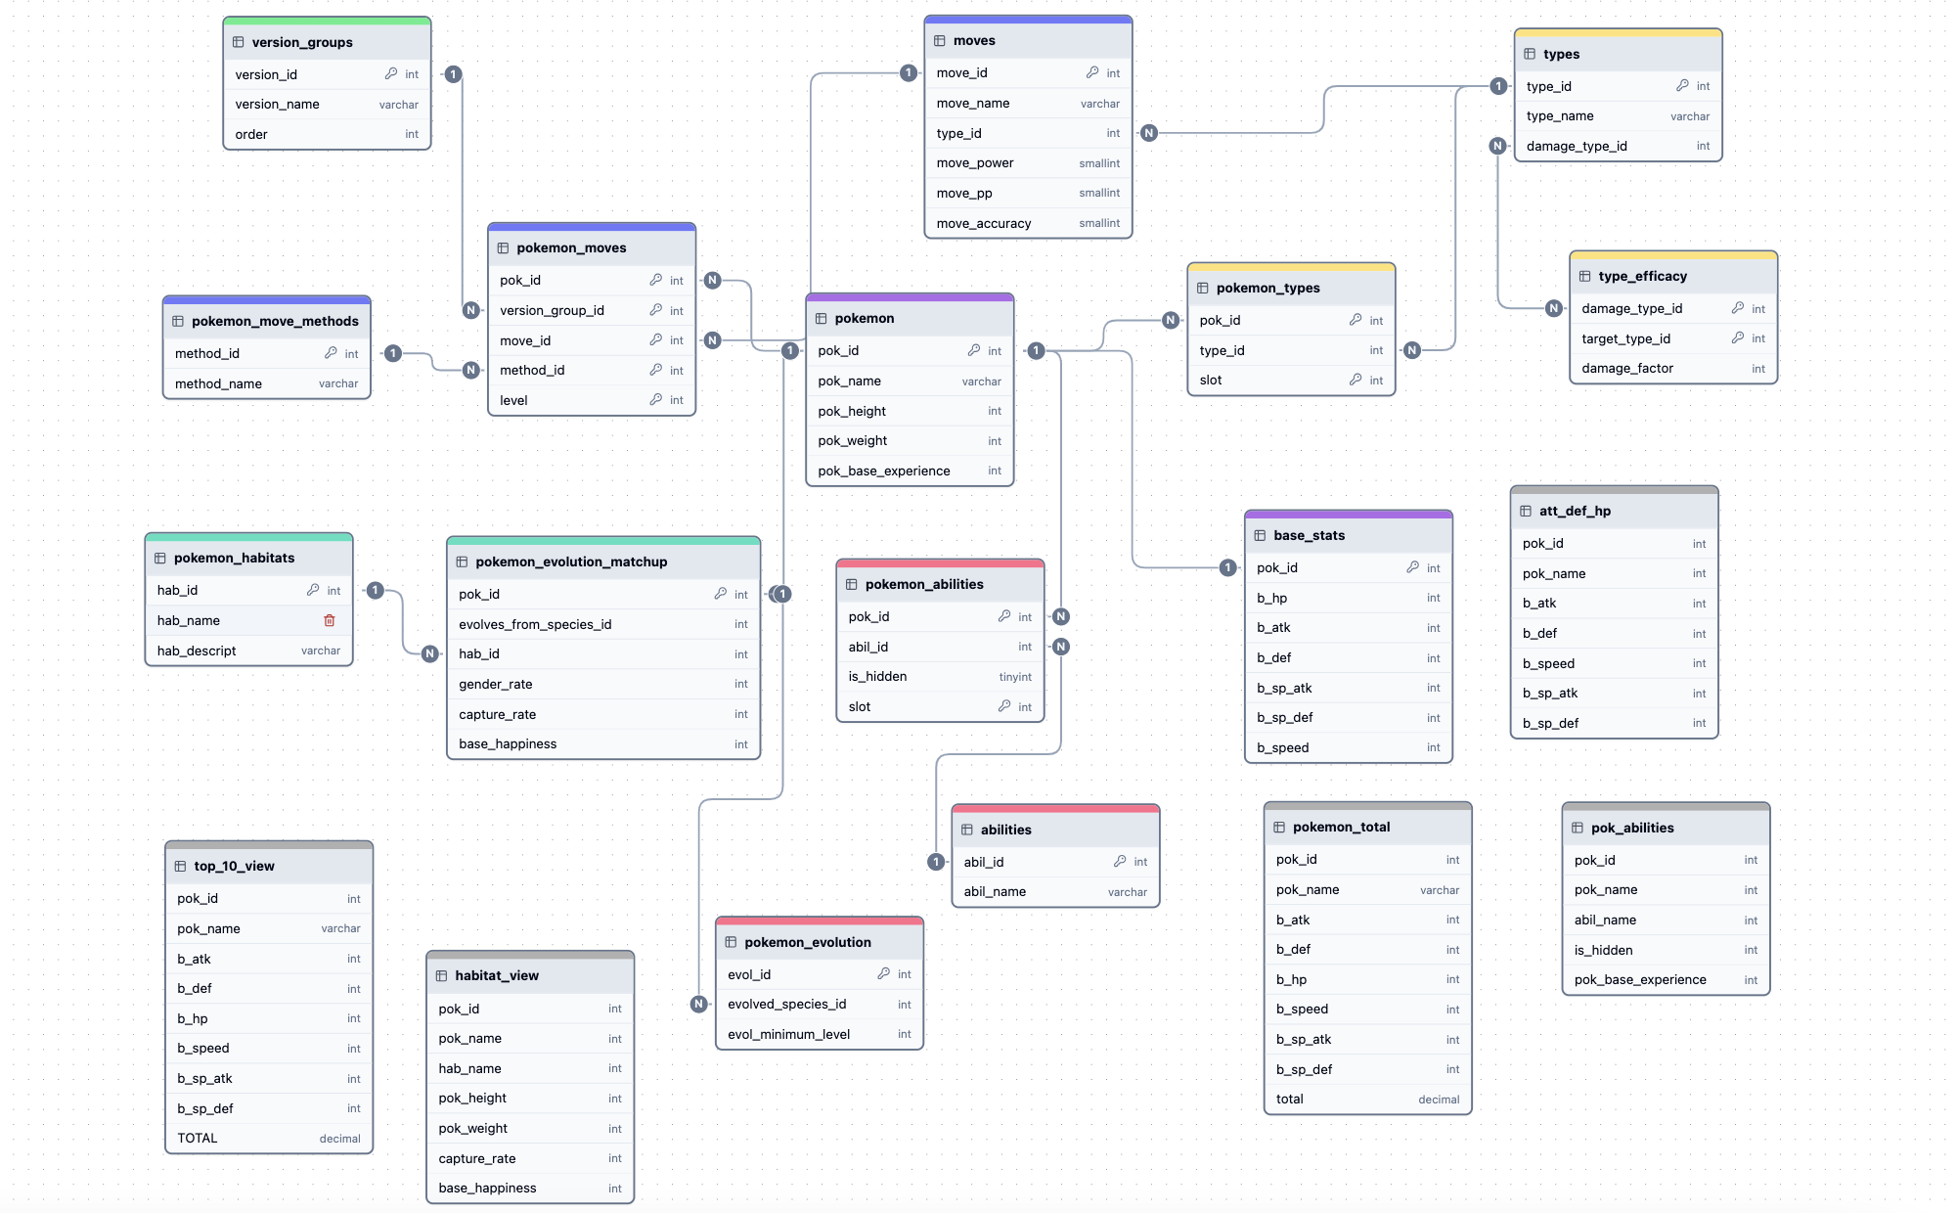Select capture_rate field in pokemon_evolution_matchup
The width and height of the screenshot is (1956, 1213).
coord(603,714)
